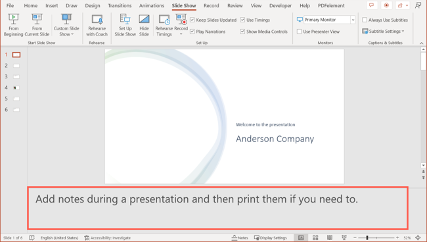Open the File tab
This screenshot has width=427, height=242.
coord(10,5)
